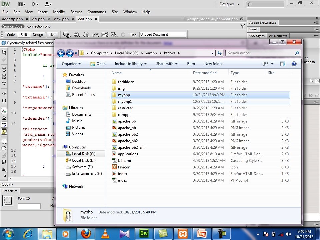
Task: Open Firefox from the taskbar
Action: [86, 234]
